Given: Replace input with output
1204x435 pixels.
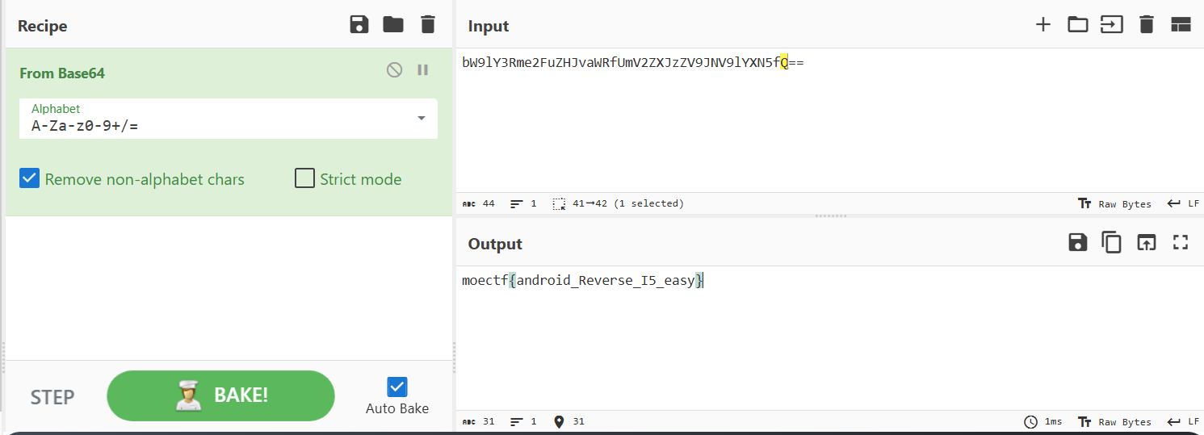Looking at the screenshot, I should point(1146,242).
